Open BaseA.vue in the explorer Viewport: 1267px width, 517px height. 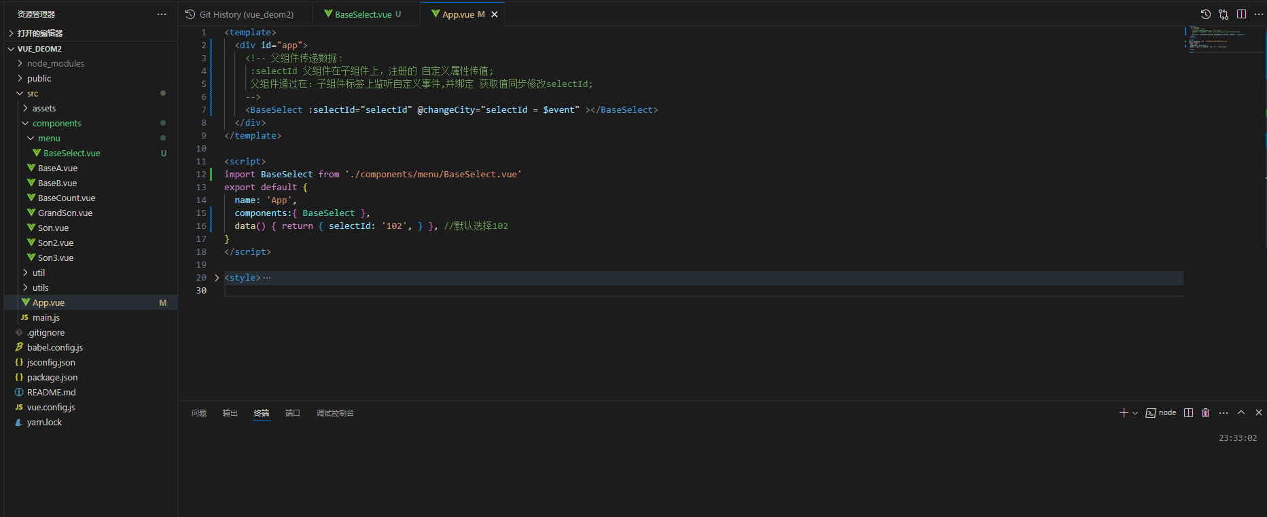click(90, 168)
